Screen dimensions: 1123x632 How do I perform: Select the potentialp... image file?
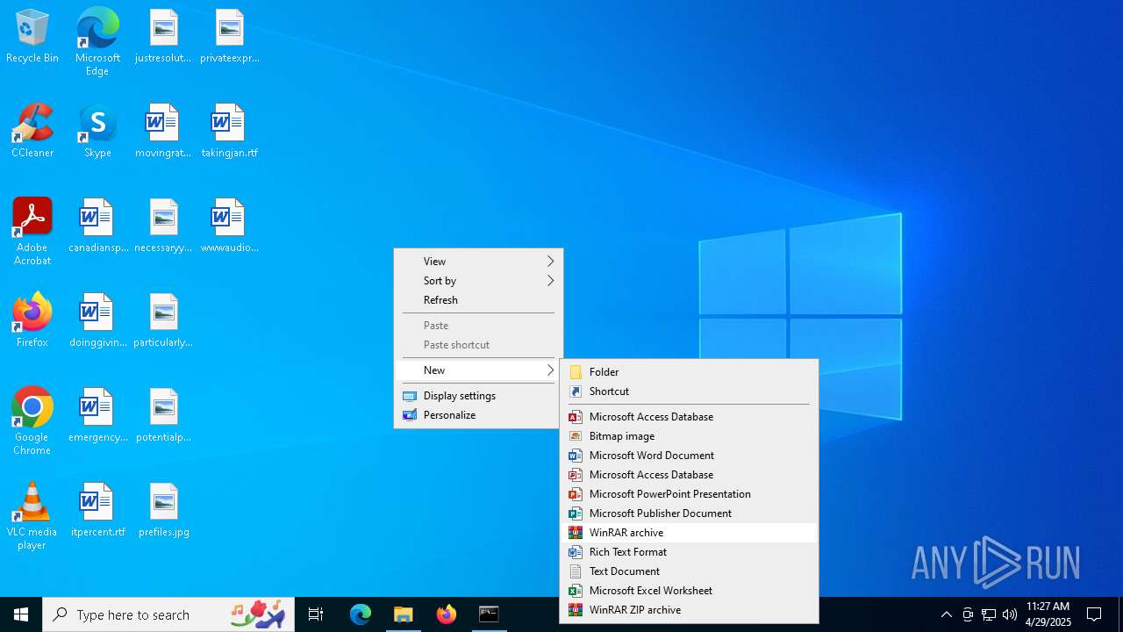pos(163,416)
